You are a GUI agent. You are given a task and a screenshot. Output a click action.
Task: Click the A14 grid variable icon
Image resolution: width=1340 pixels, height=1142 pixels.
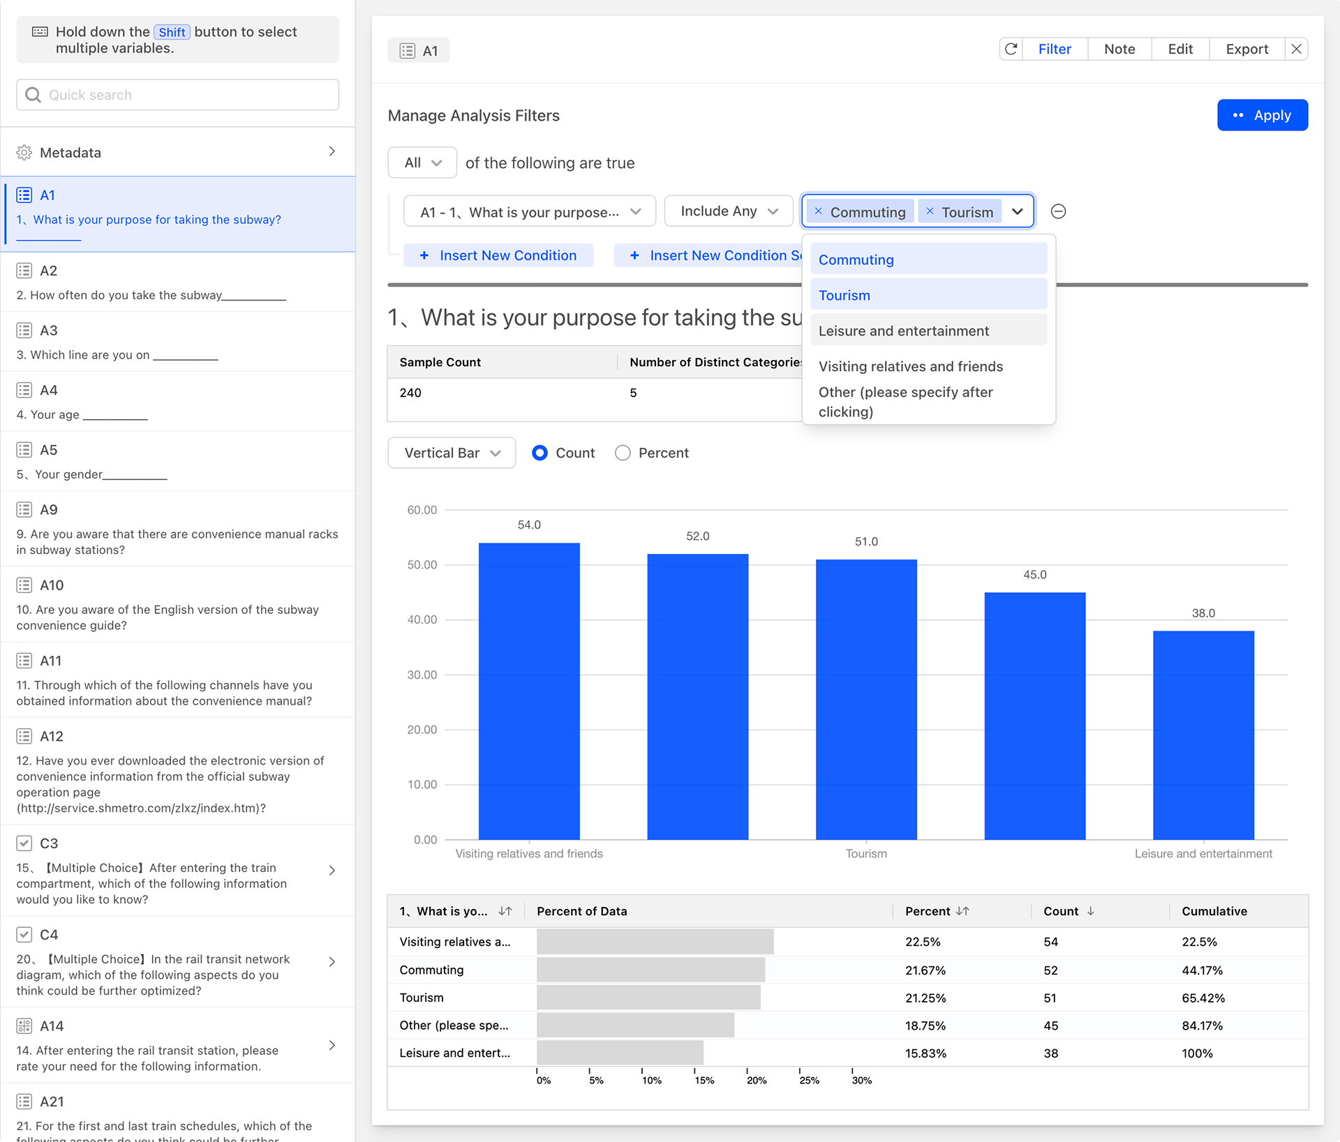(24, 1026)
